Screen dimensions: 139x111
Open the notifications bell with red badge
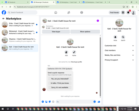click(128, 12)
